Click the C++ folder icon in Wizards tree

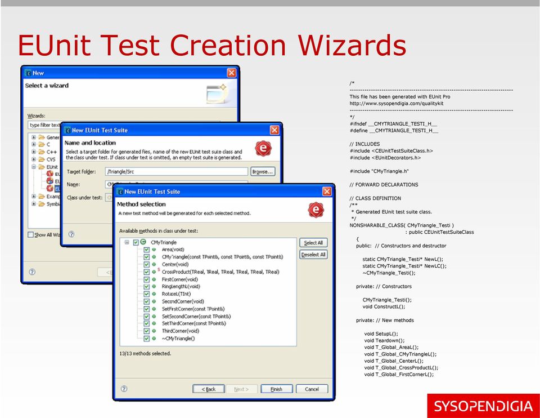(x=42, y=152)
